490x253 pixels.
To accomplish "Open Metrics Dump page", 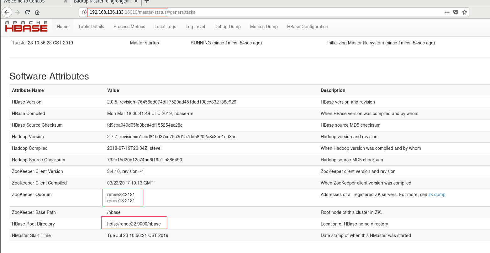I will (264, 27).
